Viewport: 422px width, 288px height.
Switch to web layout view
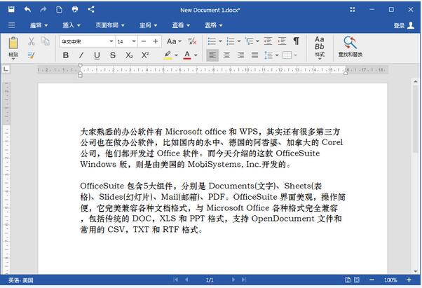[x=357, y=280]
